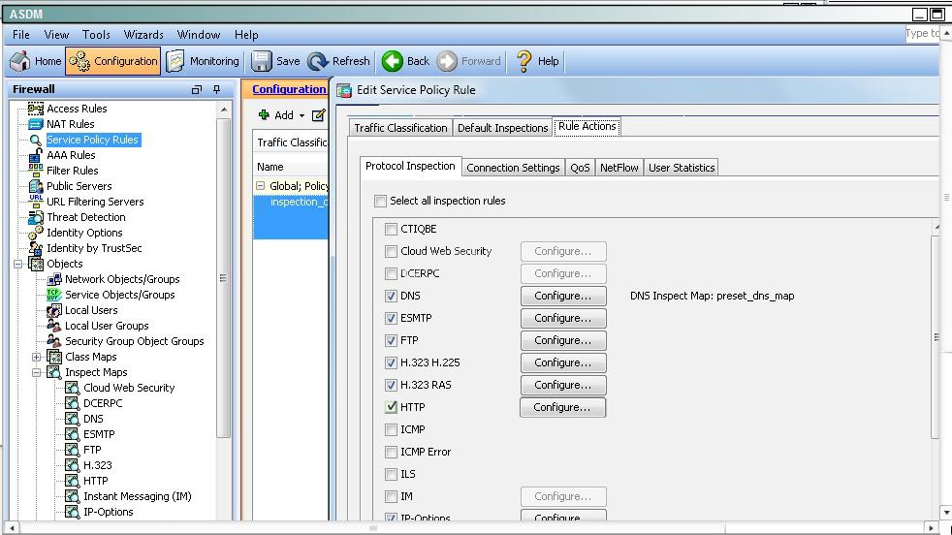Refresh the configuration from device
The width and height of the screenshot is (952, 535).
pyautogui.click(x=338, y=61)
